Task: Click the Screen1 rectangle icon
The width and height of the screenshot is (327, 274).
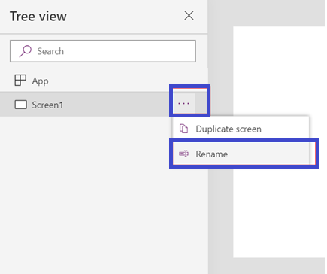Action: pyautogui.click(x=20, y=105)
